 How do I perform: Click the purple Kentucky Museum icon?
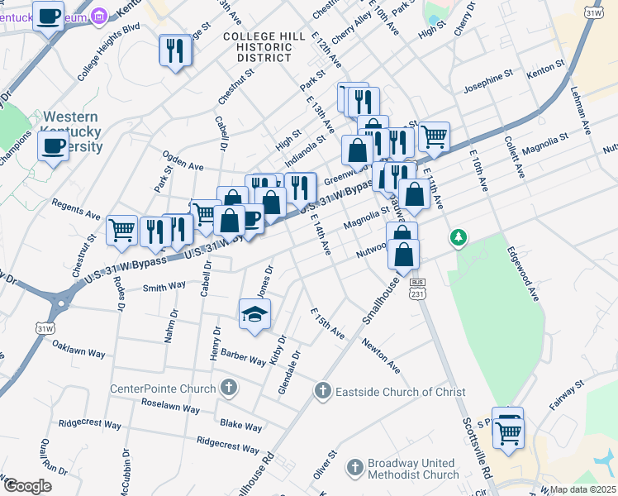point(99,17)
